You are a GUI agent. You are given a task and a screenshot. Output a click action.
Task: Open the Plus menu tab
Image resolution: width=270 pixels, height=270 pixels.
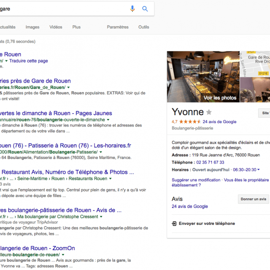click(x=76, y=27)
